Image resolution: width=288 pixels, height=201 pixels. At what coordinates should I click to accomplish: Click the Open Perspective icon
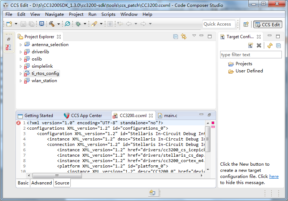coord(246,24)
